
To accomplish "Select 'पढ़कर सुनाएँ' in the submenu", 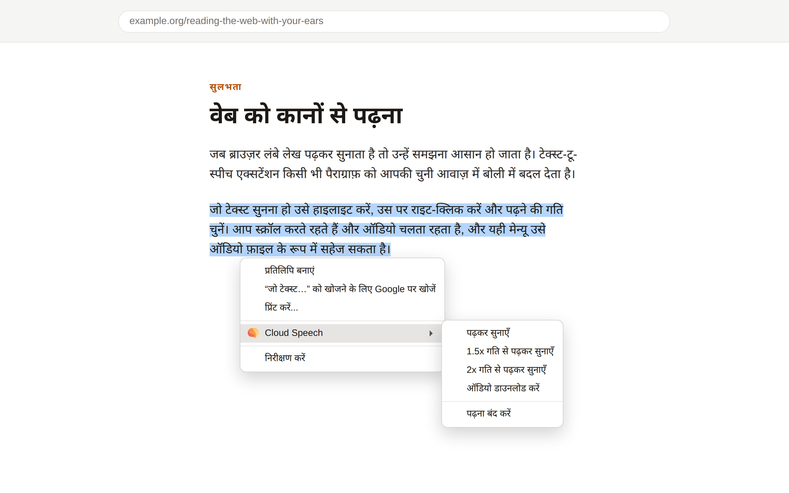I will 502,333.
